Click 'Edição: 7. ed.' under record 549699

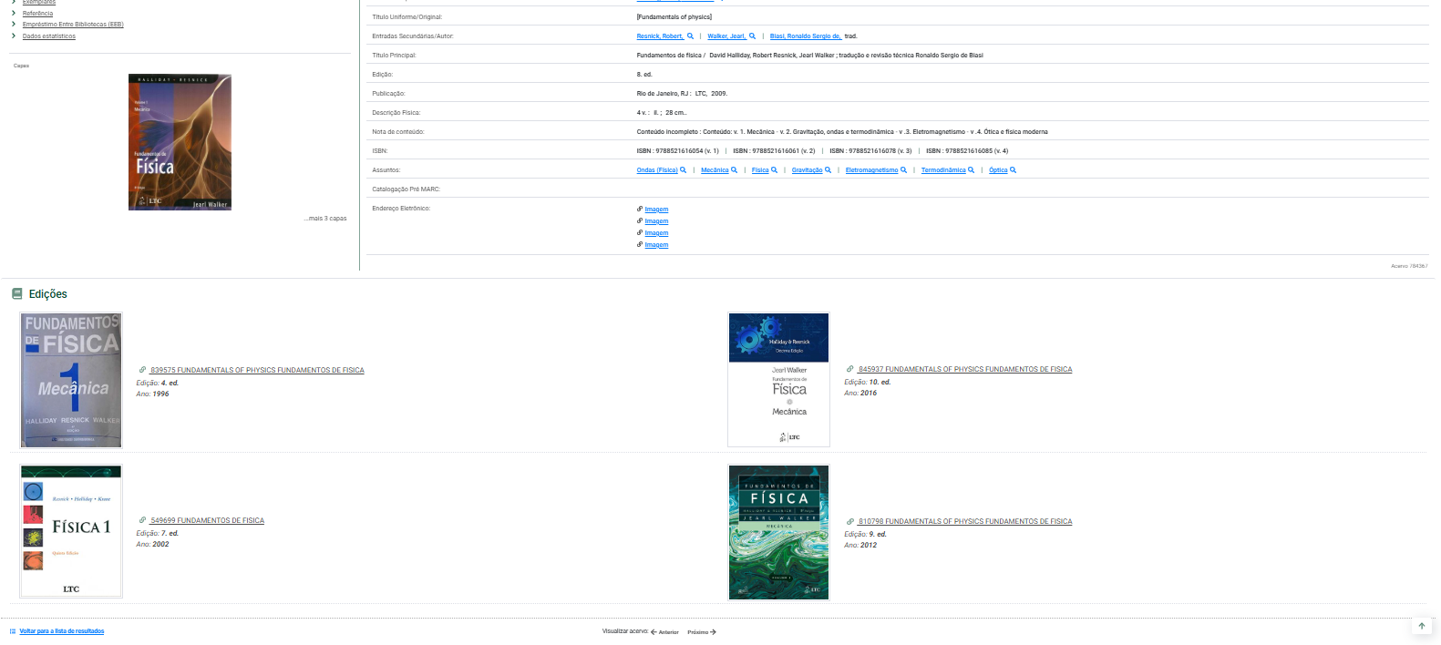pos(158,533)
